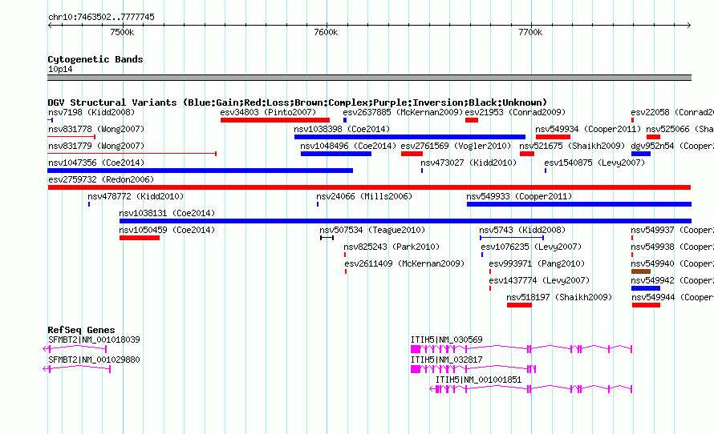
Task: Click the 7700k ruler tick label
Action: (530, 32)
